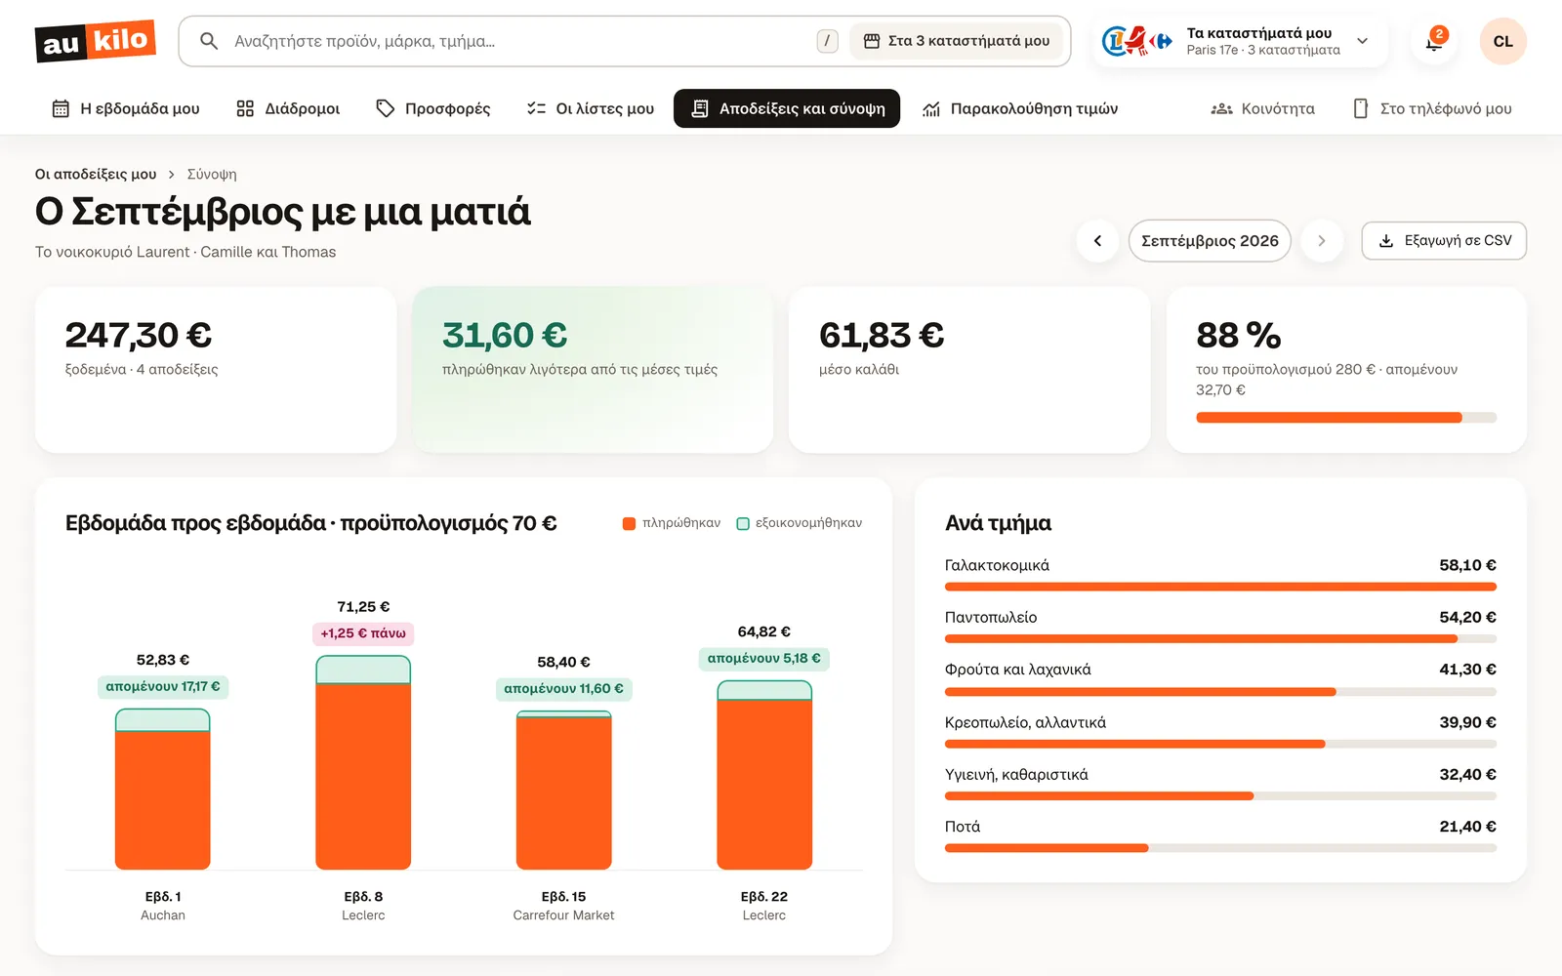This screenshot has height=976, width=1562.
Task: Click the Εβδ. 1 Auchan bar
Action: 163,789
